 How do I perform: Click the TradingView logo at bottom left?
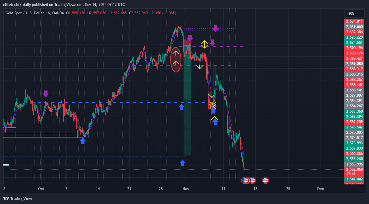pyautogui.click(x=18, y=199)
